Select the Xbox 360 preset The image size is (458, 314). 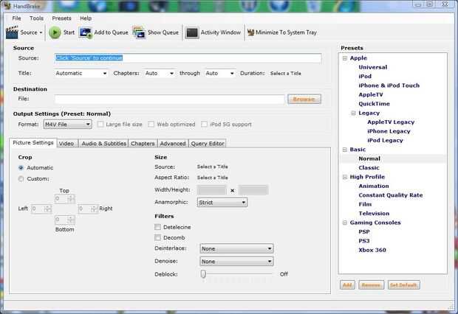click(372, 250)
